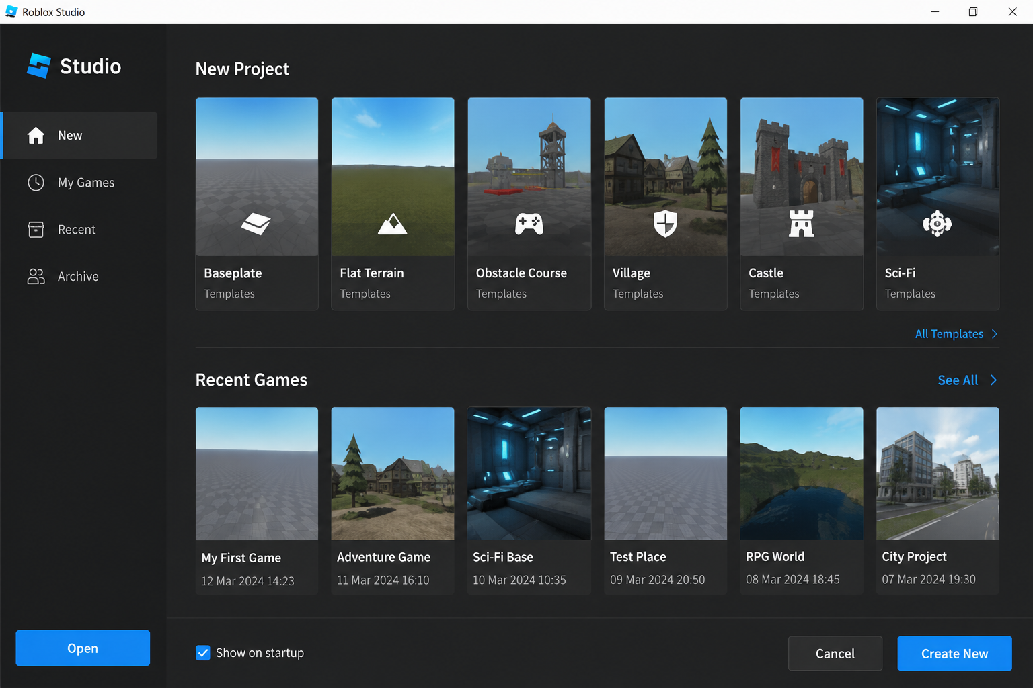Click the Show on startup label
The image size is (1033, 688).
[x=260, y=653]
